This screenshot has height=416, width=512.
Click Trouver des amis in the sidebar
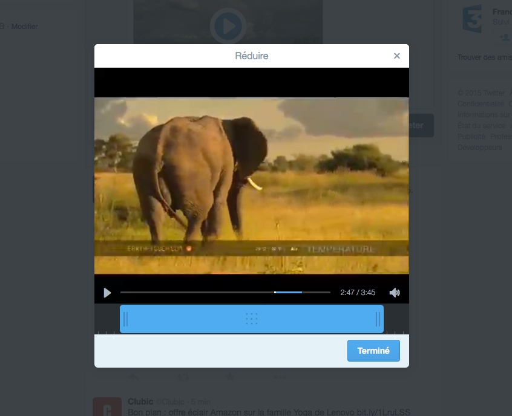485,57
